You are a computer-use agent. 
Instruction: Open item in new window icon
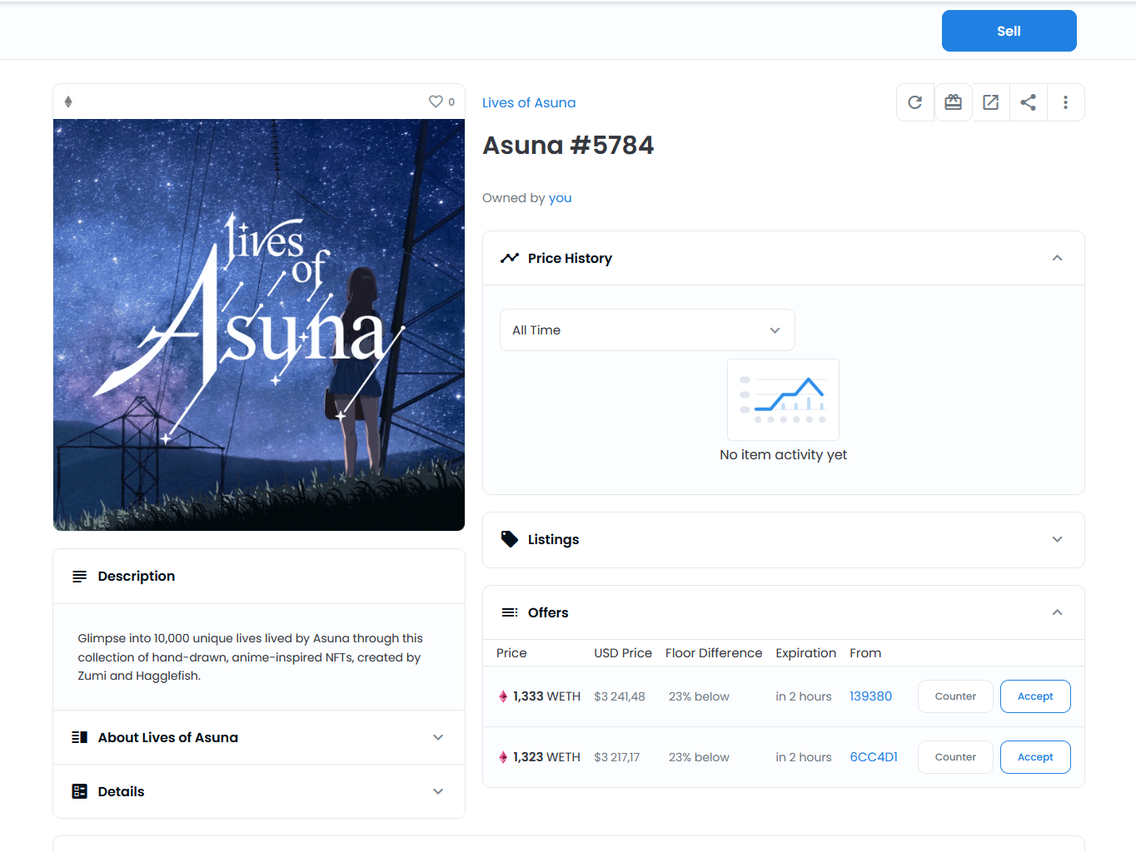click(990, 102)
